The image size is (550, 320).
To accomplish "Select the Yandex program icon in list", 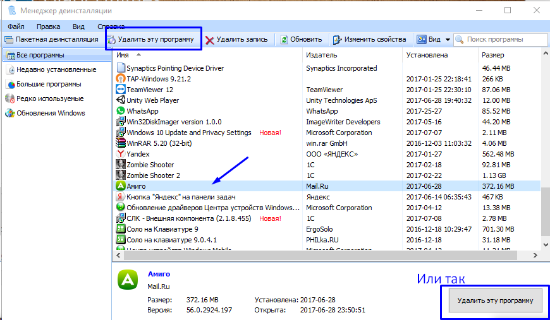I will coord(121,154).
